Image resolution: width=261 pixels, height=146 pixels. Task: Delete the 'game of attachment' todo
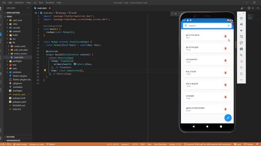(226, 109)
